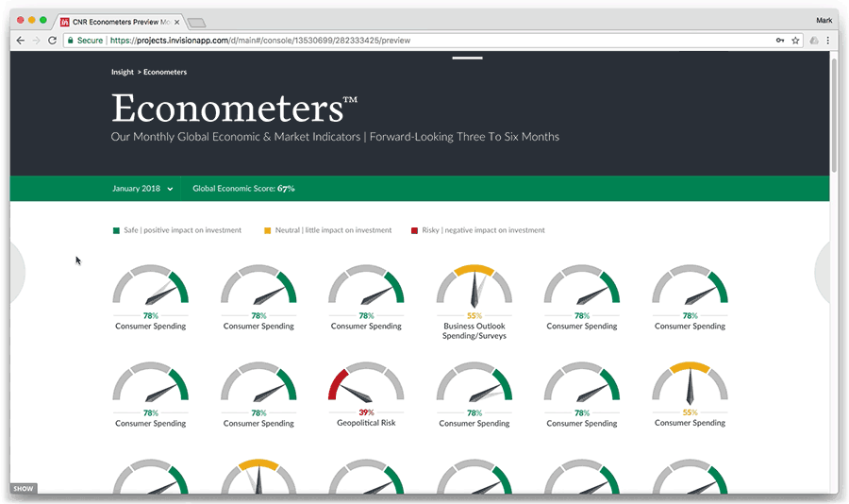Click the Econometers breadcrumb link
Screen dimensions: 849x504
point(165,72)
